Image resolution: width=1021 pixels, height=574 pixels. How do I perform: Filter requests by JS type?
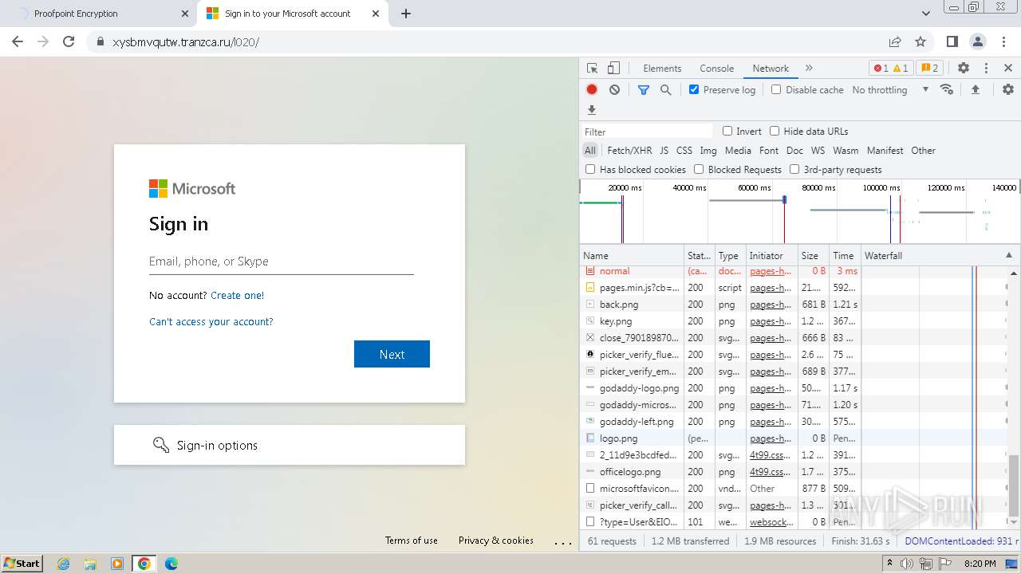pos(664,150)
